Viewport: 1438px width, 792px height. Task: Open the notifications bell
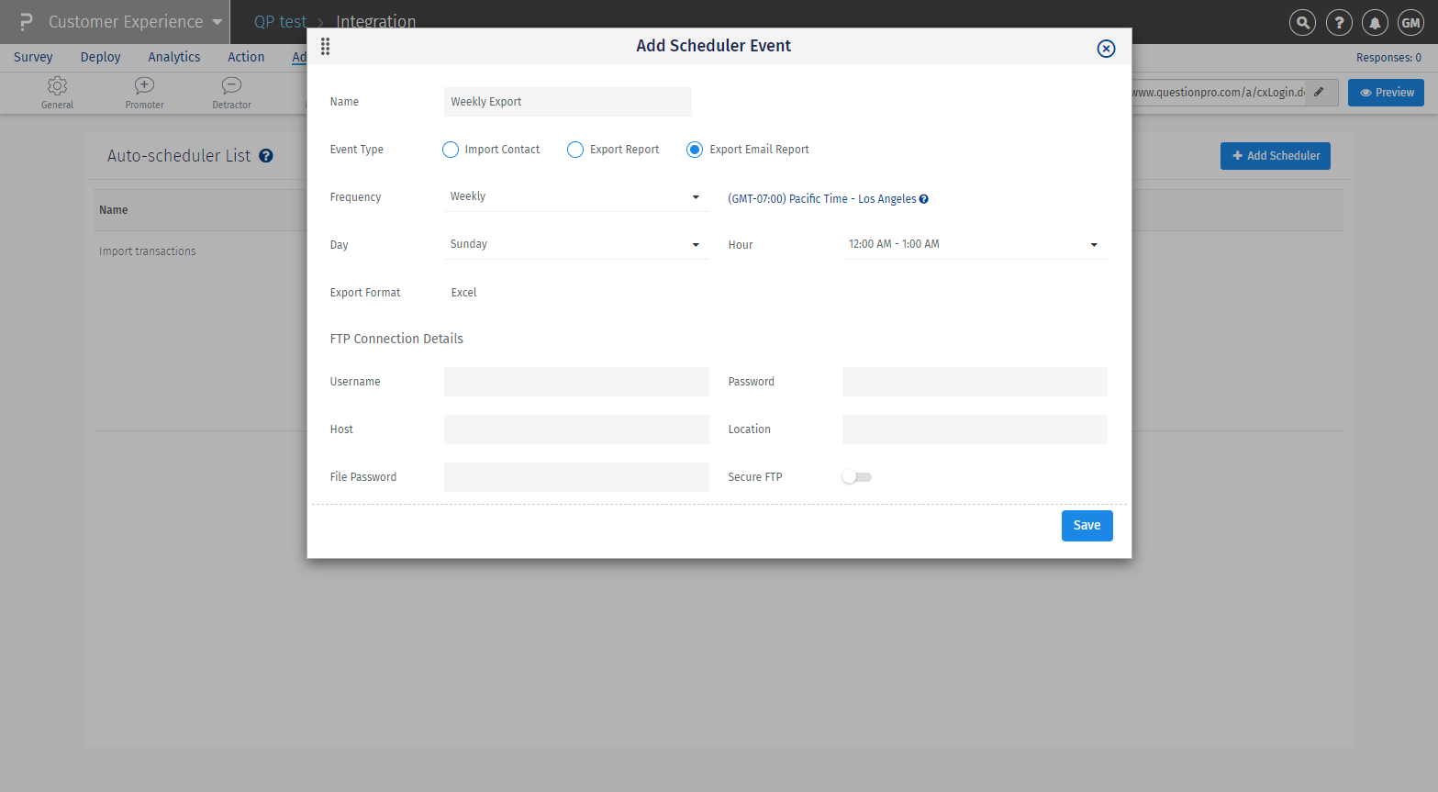(1375, 23)
